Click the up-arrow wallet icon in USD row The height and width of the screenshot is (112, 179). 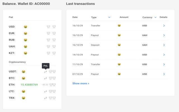[x=48, y=27]
